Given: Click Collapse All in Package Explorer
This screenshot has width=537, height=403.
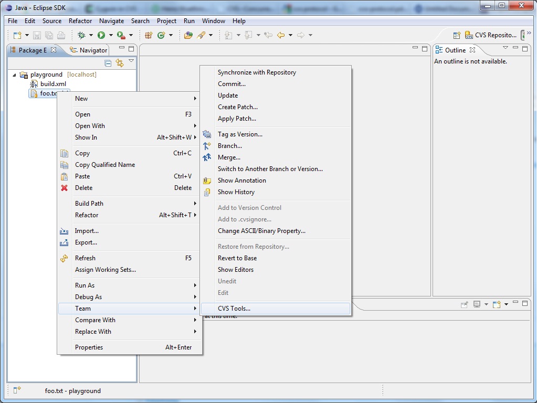Looking at the screenshot, I should click(108, 63).
